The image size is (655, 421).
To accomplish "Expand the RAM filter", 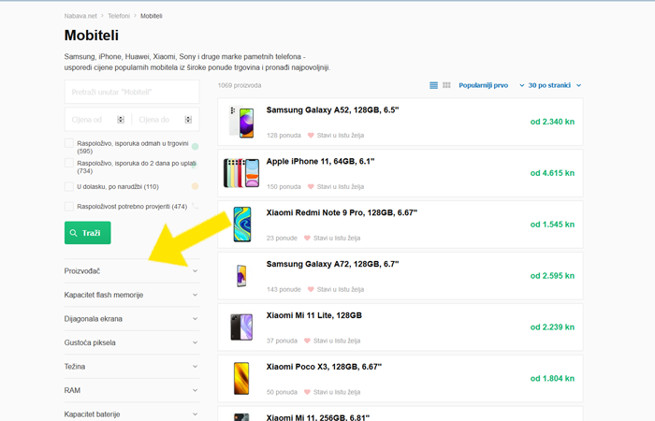I will [x=132, y=390].
